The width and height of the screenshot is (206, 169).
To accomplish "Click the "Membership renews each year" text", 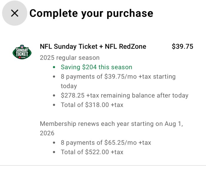I will click(111, 124).
